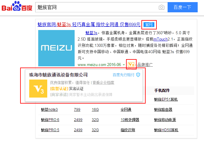Open the 魅族PRO 6 link
Screen dimensions: 204x142
[x=50, y=120]
